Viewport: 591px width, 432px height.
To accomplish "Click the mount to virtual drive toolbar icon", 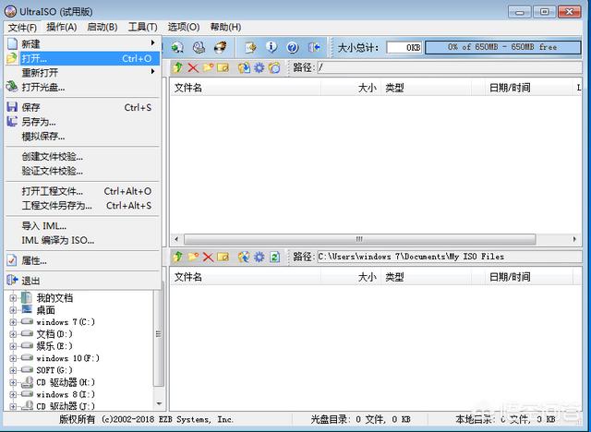I will 177,47.
